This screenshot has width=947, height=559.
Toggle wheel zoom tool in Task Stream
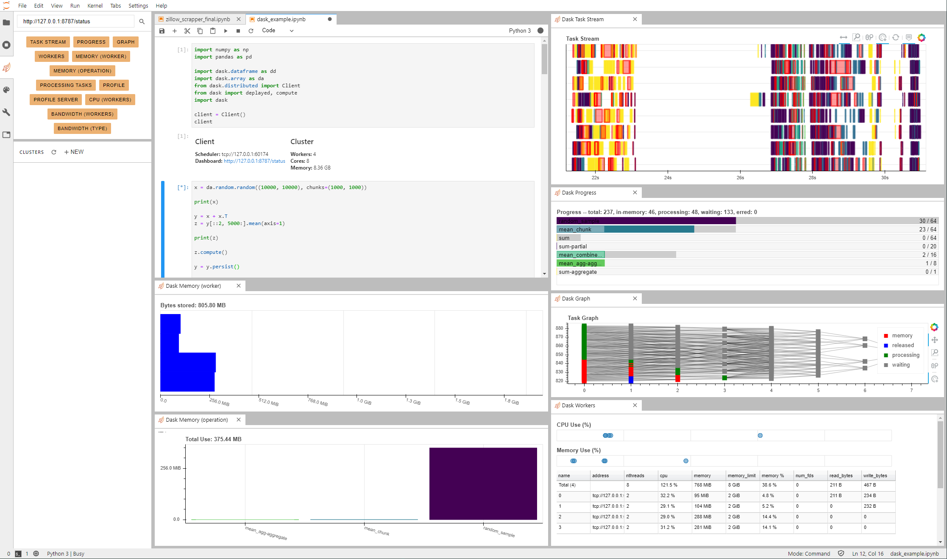tap(869, 38)
